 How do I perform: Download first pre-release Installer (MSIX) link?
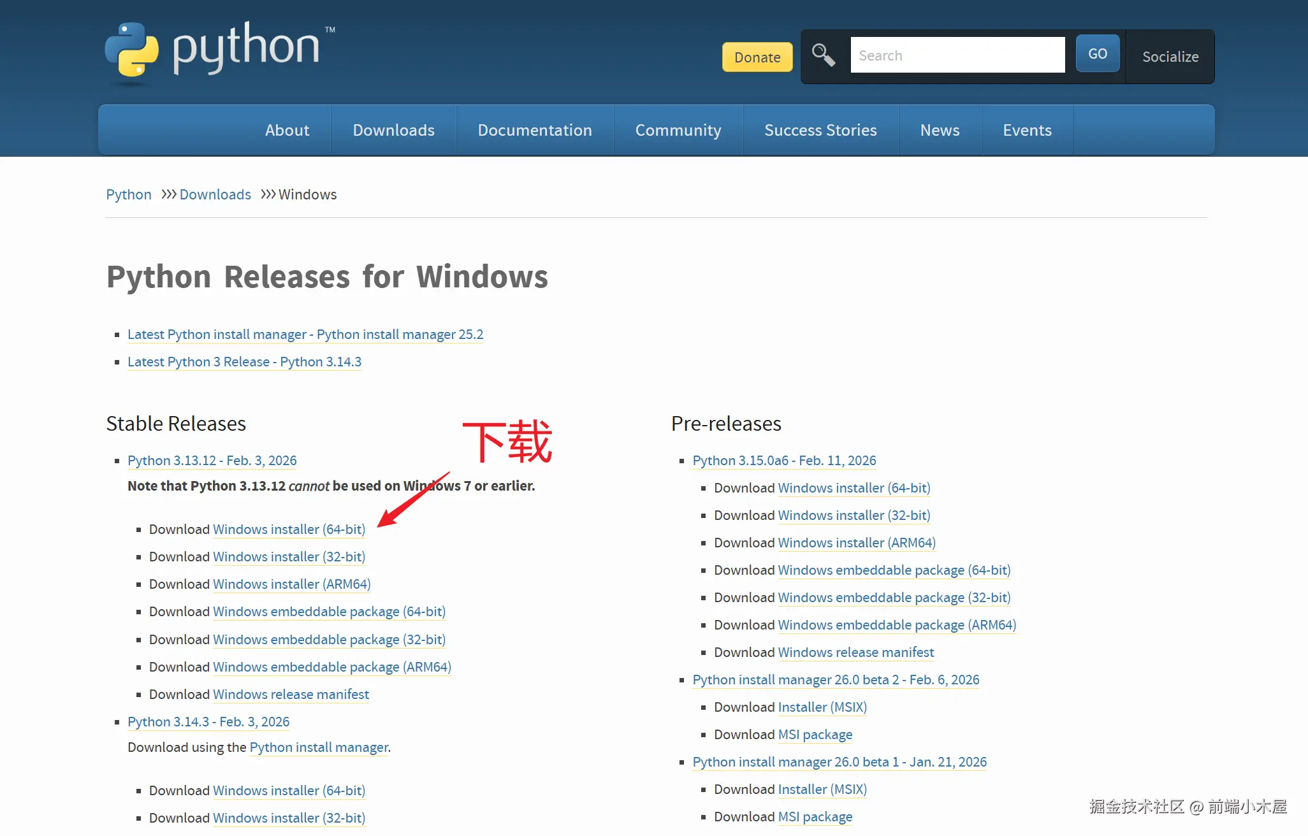[x=822, y=707]
